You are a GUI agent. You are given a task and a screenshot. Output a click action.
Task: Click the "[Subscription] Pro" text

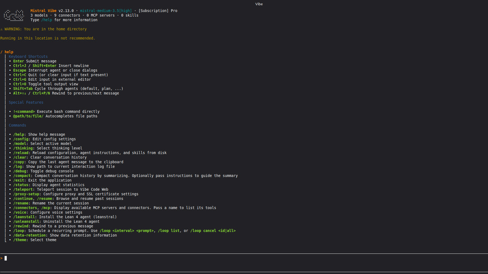pyautogui.click(x=158, y=11)
